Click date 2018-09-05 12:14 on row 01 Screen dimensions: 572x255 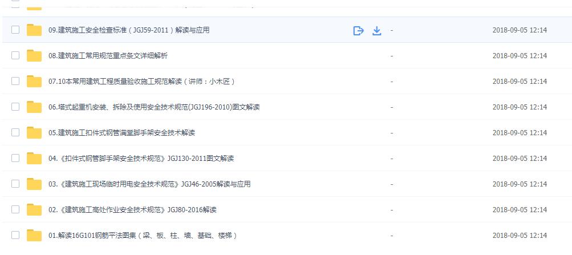point(520,235)
